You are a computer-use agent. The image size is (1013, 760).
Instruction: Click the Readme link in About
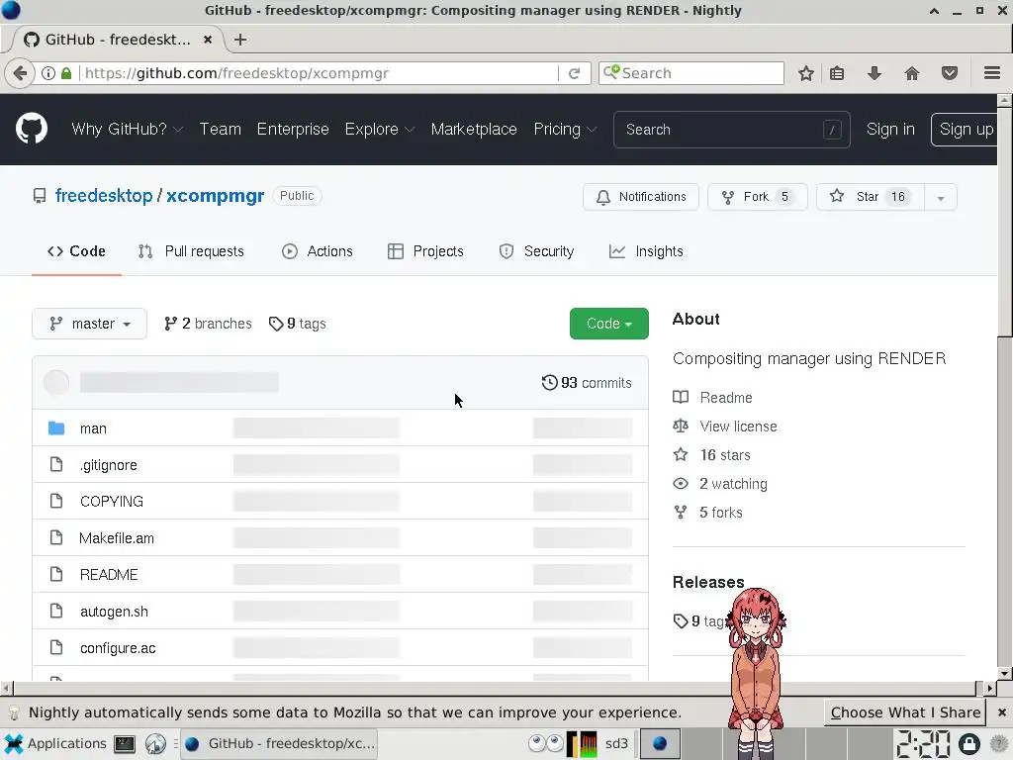(x=712, y=398)
